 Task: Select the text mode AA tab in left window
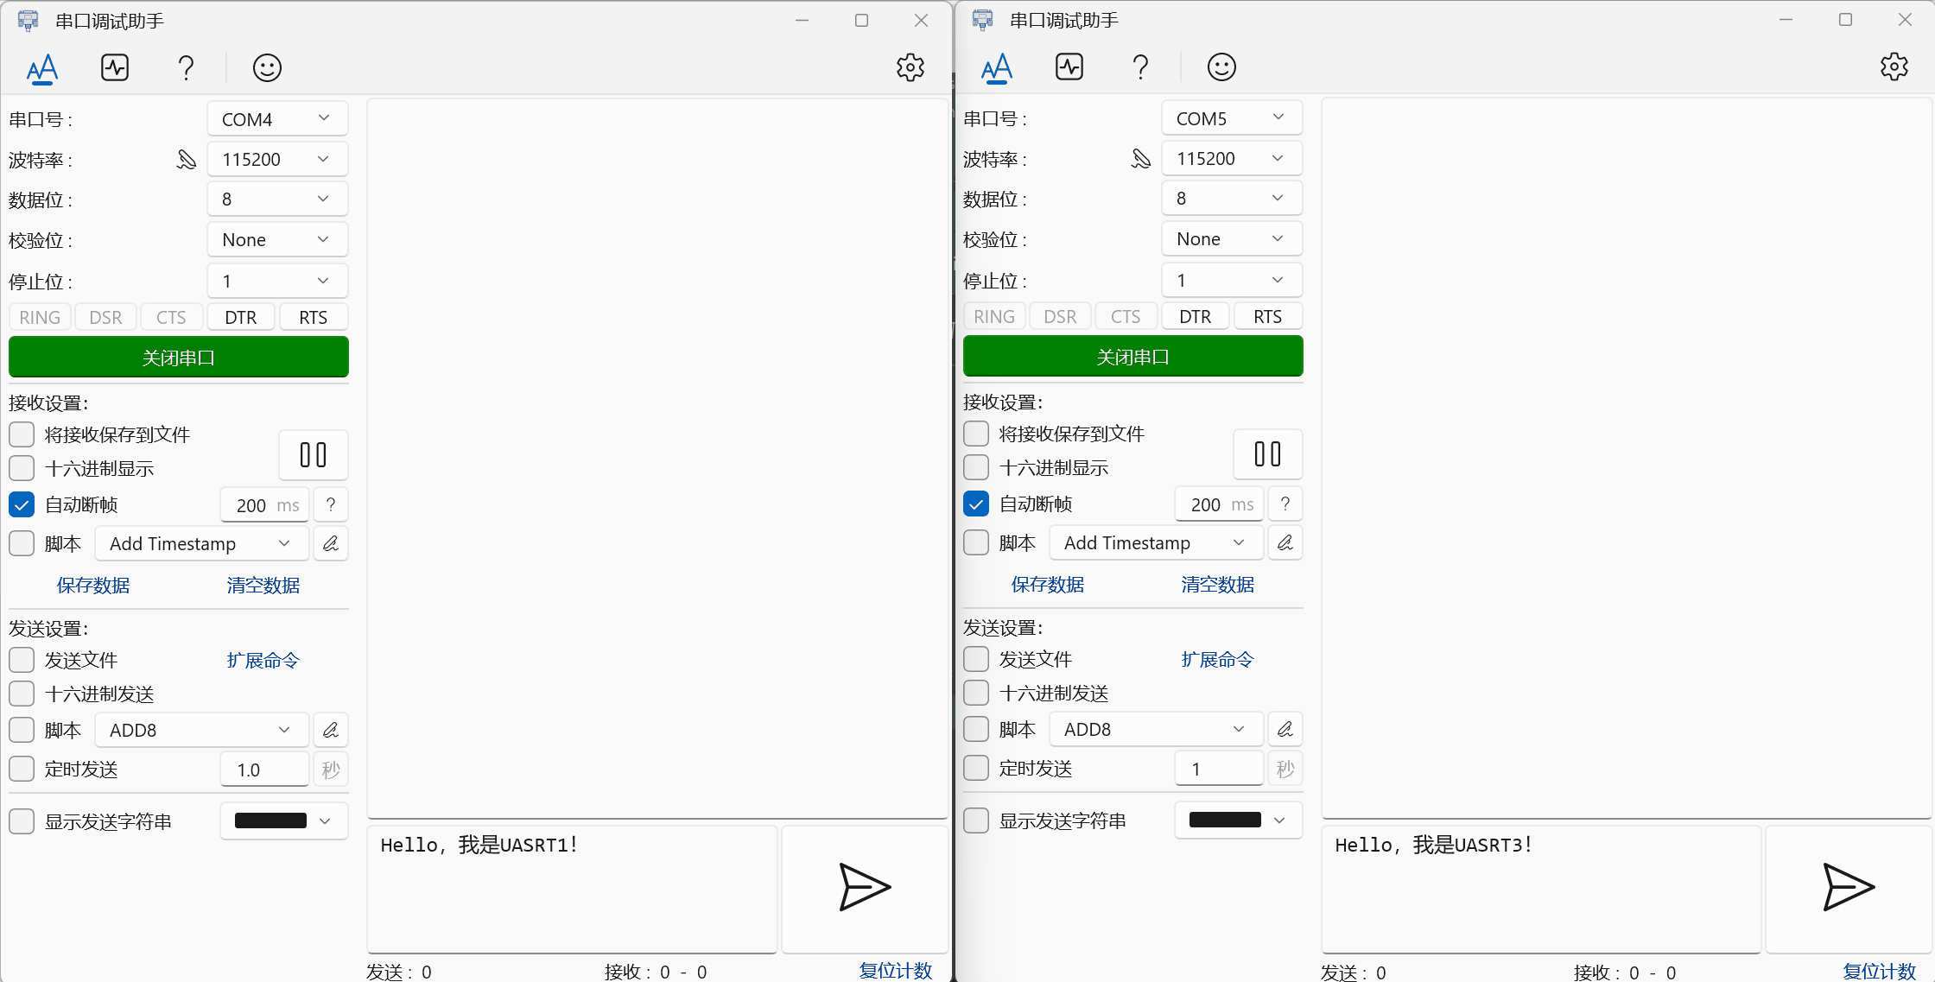[x=41, y=67]
